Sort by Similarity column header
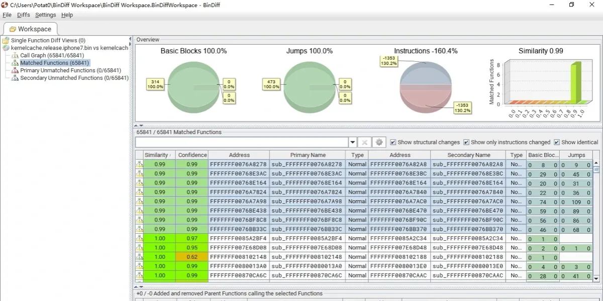The height and width of the screenshot is (301, 603). (160, 155)
